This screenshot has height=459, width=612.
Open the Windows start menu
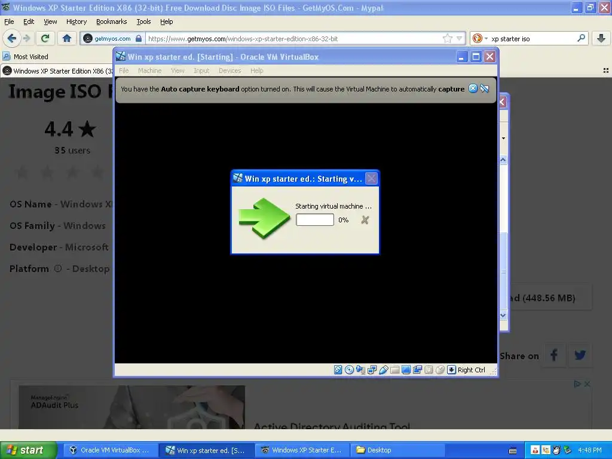(28, 450)
